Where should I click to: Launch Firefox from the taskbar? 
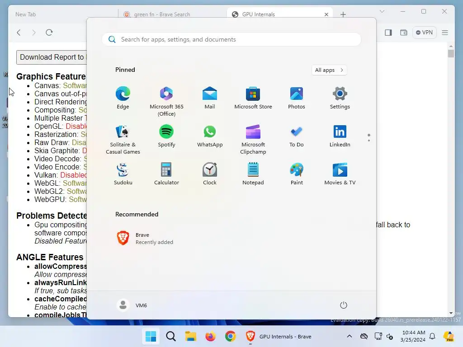point(210,336)
